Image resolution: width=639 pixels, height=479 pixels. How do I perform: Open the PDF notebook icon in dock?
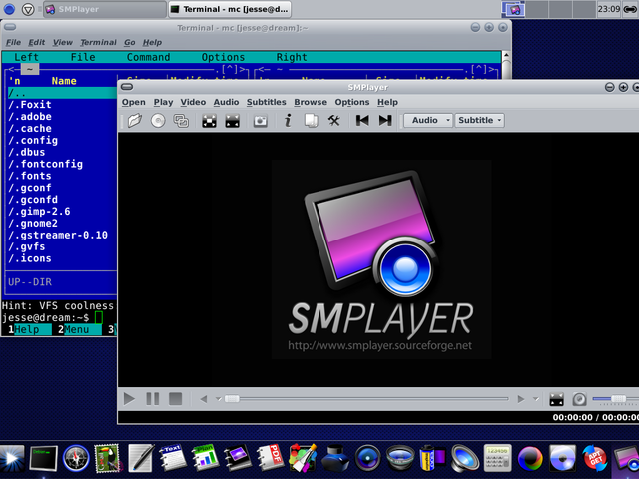point(271,458)
